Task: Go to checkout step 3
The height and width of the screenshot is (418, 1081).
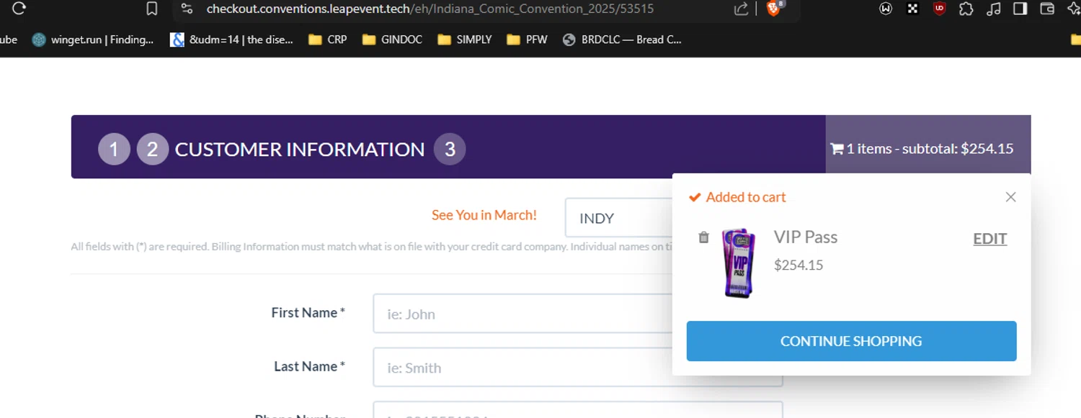Action: pyautogui.click(x=450, y=150)
